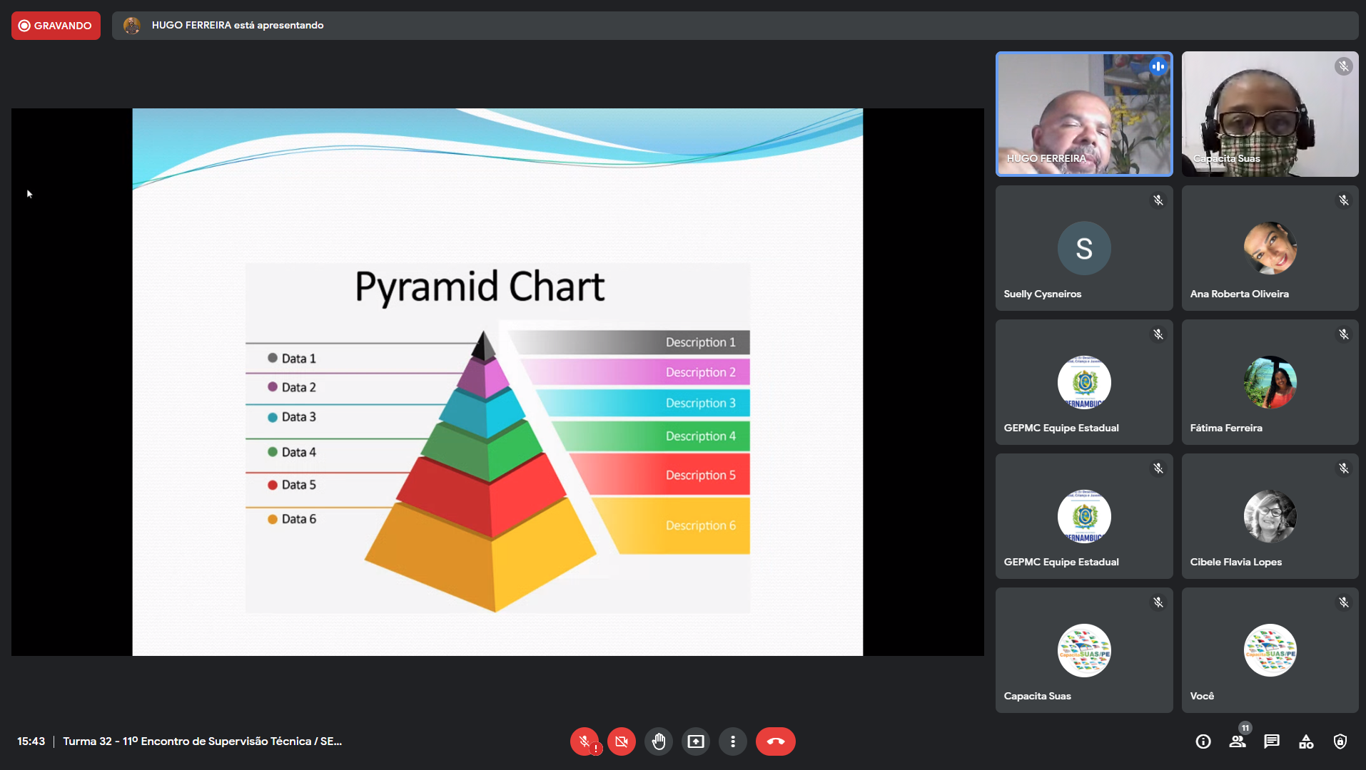Open the Activities panel

(1306, 741)
